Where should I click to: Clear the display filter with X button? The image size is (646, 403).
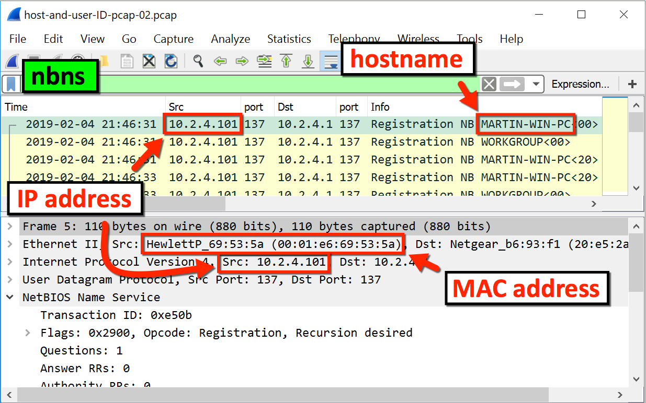coord(489,84)
